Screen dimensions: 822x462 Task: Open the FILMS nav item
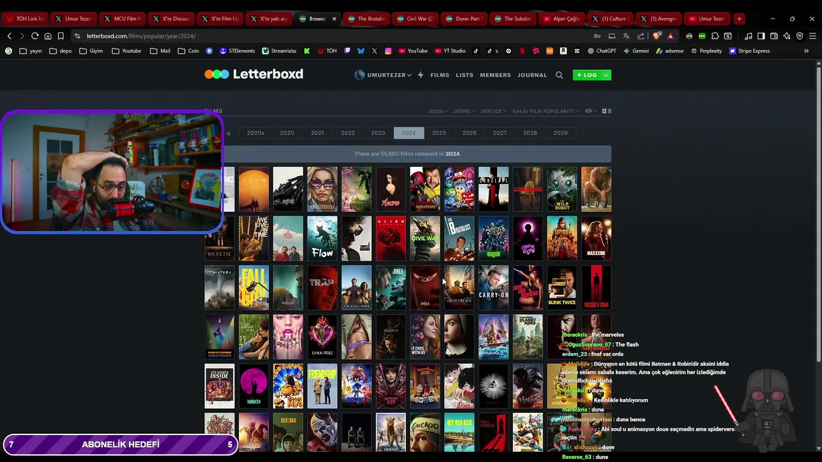pos(440,75)
